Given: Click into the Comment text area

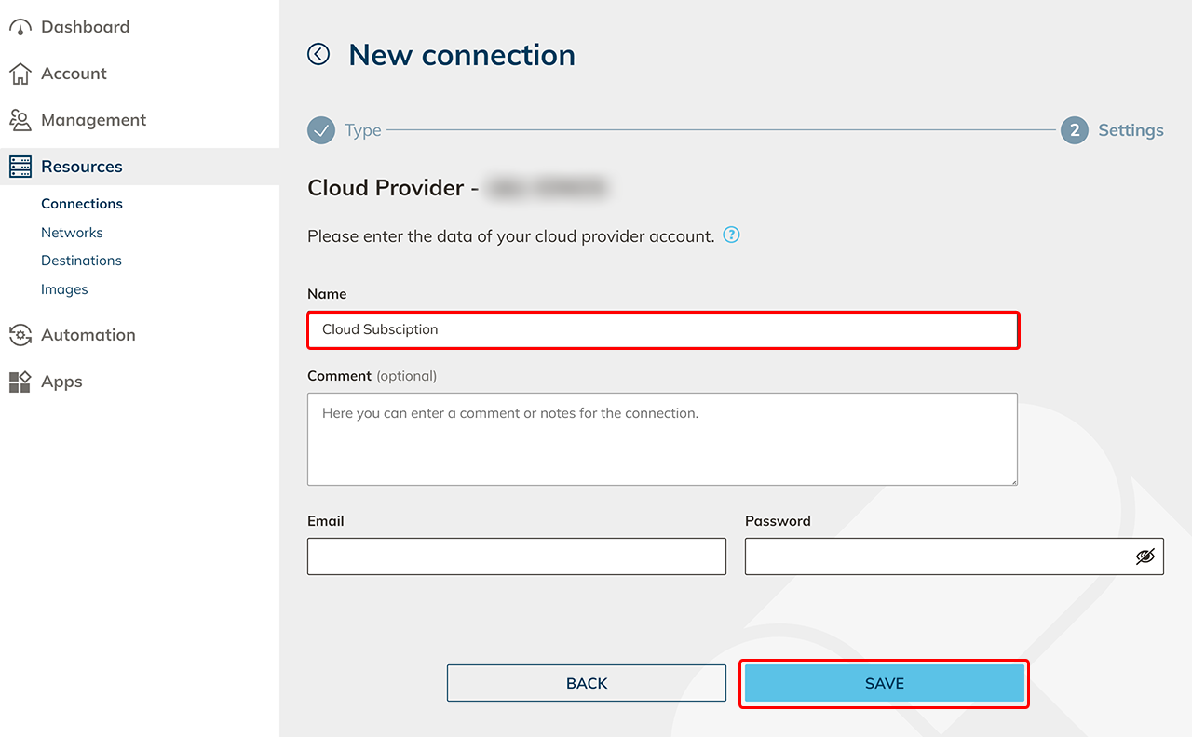Looking at the screenshot, I should pyautogui.click(x=662, y=439).
